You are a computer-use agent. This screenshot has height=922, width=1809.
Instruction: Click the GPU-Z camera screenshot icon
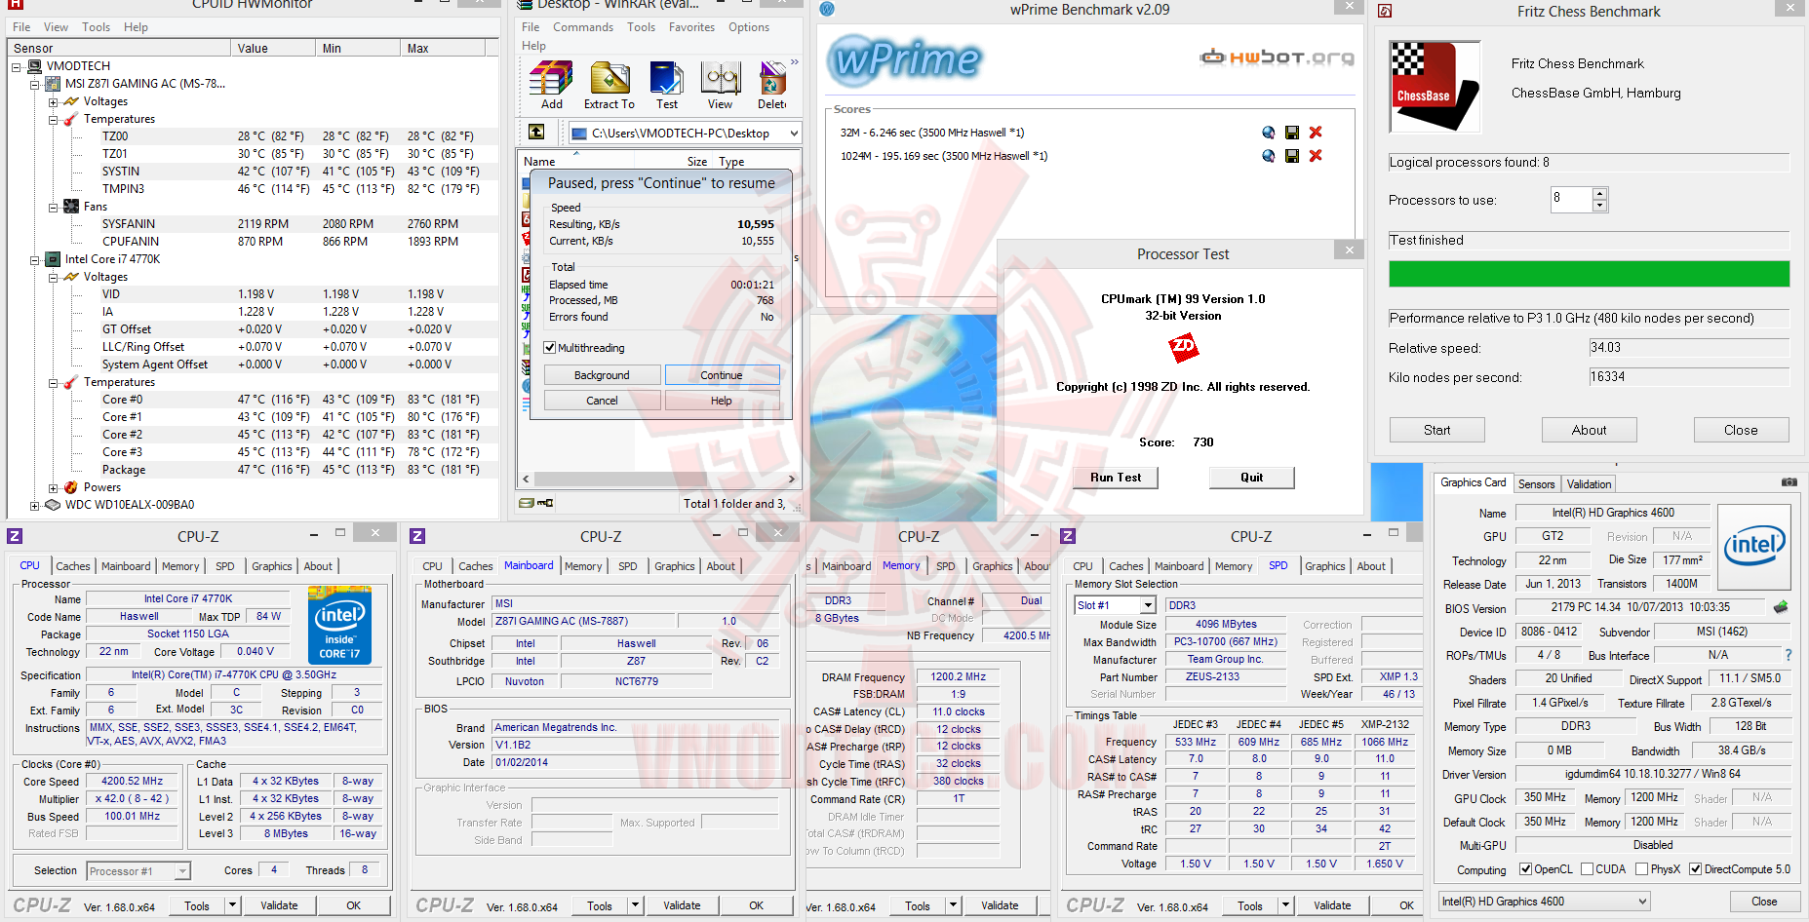pos(1789,482)
